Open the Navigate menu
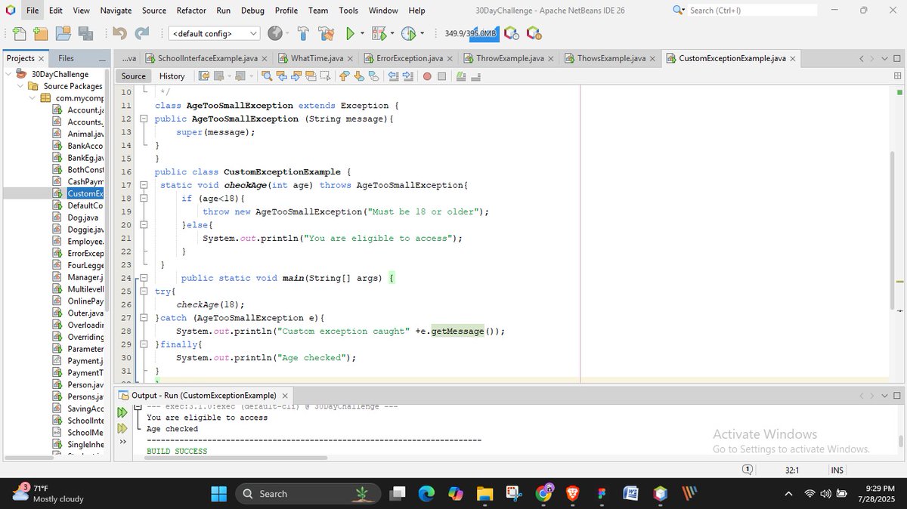 click(116, 11)
